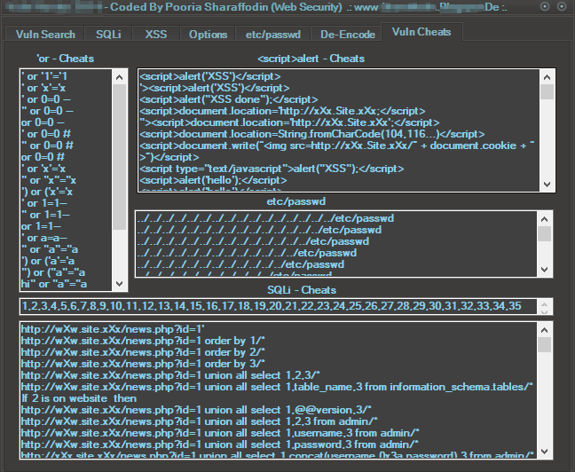Viewport: 575px width, 472px height.
Task: Click up stepper of the numbers field
Action: (x=545, y=303)
